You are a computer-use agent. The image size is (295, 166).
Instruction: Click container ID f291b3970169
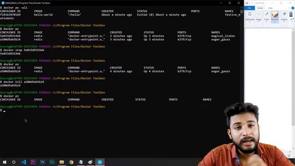click(x=10, y=15)
